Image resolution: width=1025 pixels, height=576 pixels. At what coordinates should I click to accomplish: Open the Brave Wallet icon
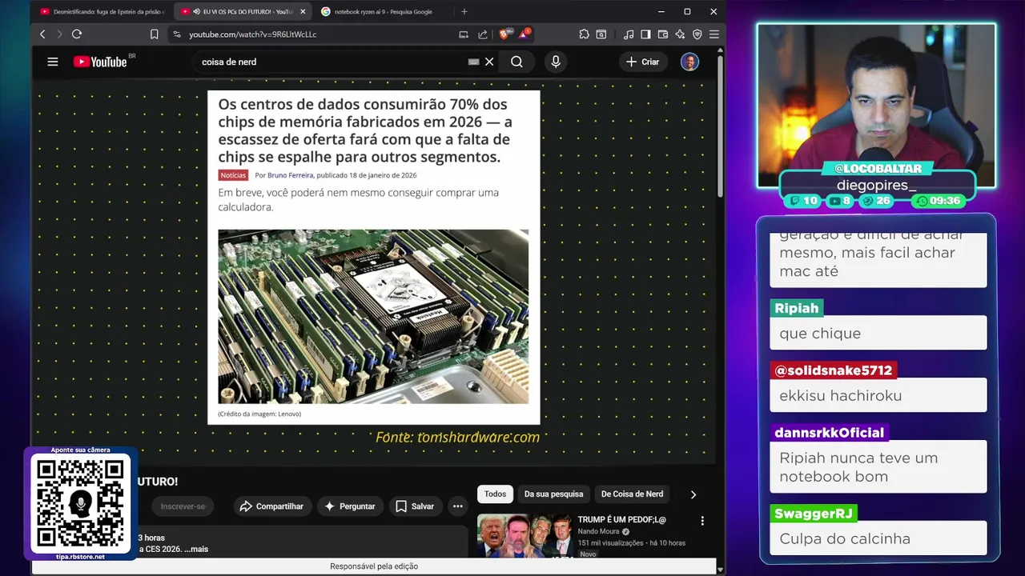[x=663, y=34]
